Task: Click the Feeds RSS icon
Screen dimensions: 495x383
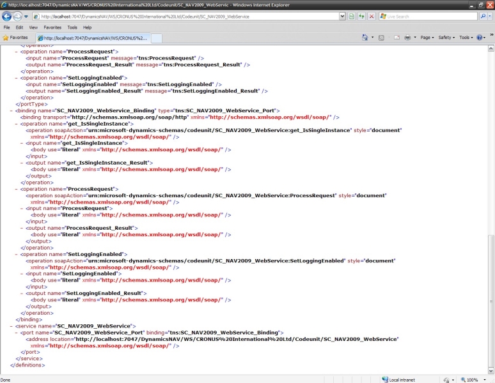Action: pyautogui.click(x=381, y=38)
